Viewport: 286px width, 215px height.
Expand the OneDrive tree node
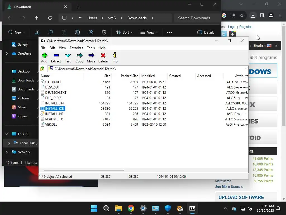point(7,53)
